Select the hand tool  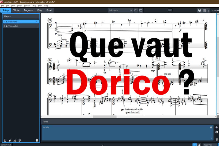click(199, 145)
